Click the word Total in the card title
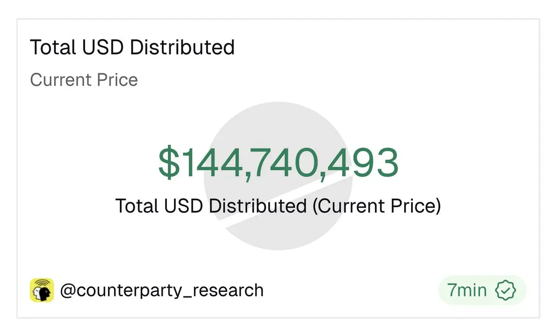Screen dimensions: 558x335 (49, 47)
